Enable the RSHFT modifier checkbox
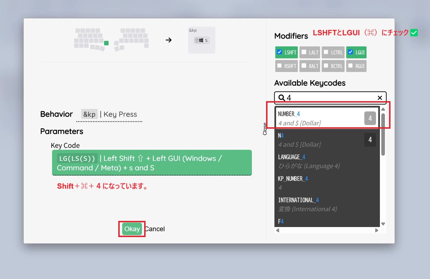The height and width of the screenshot is (279, 430). pos(279,66)
